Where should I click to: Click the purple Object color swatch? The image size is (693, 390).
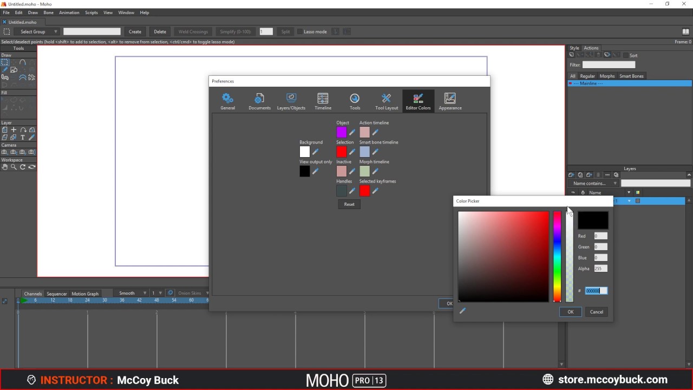click(x=342, y=132)
